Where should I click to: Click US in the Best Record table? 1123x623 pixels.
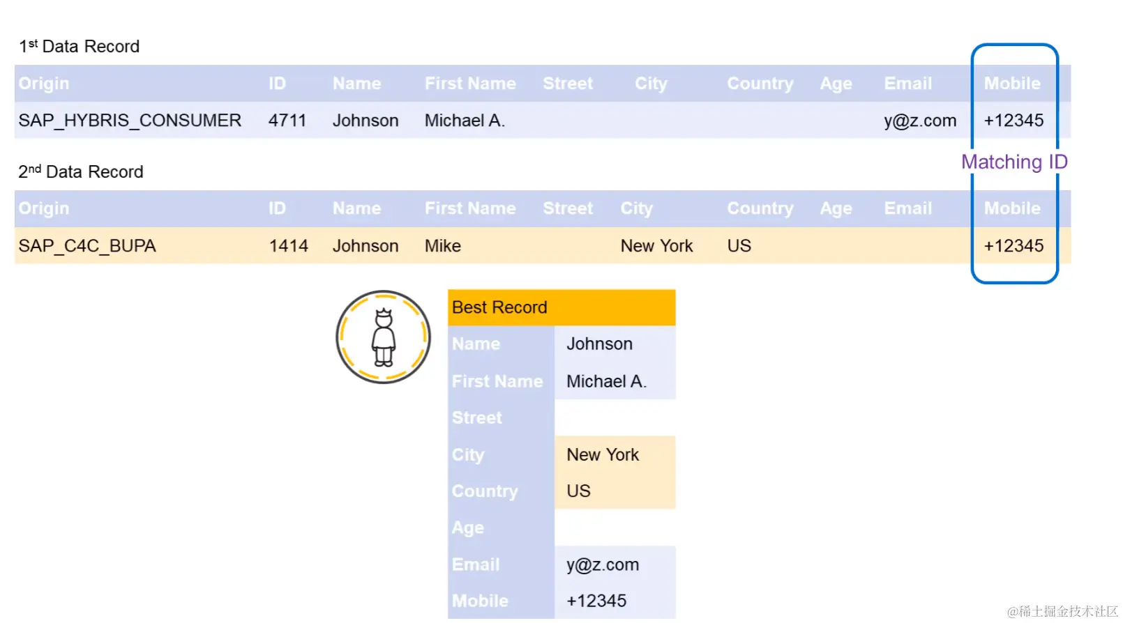click(x=578, y=491)
